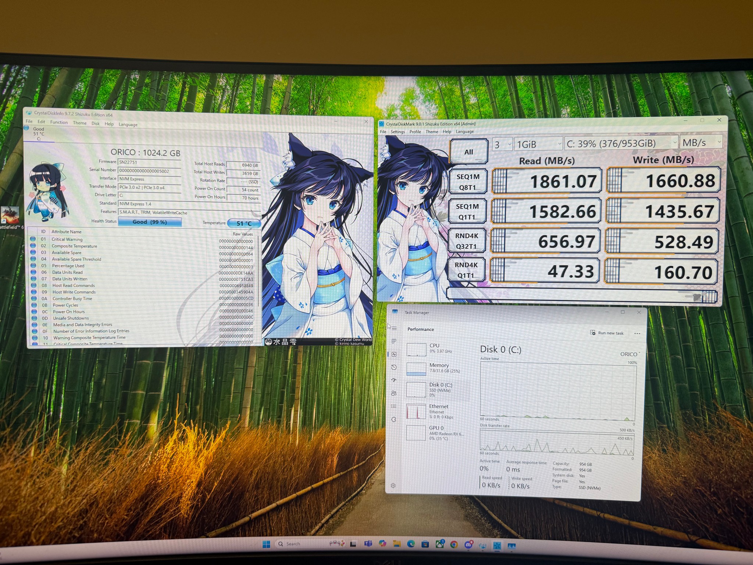Launch Copilot from the taskbar
The height and width of the screenshot is (565, 753).
pyautogui.click(x=382, y=544)
